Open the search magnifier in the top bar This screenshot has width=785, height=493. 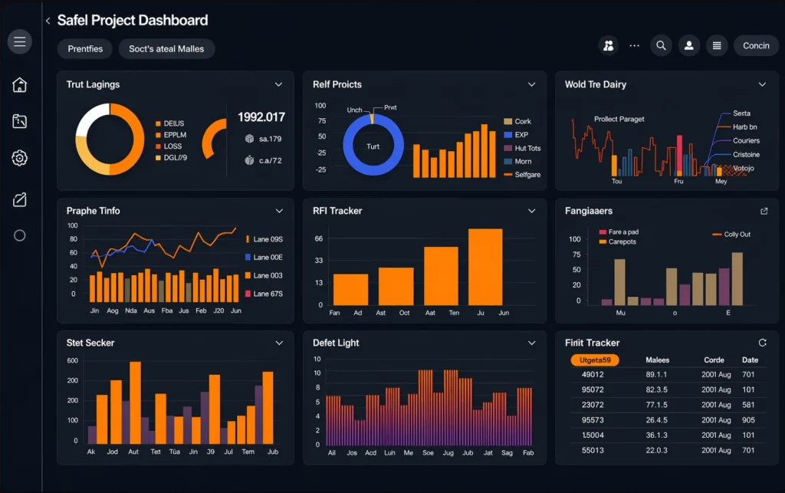(x=661, y=46)
